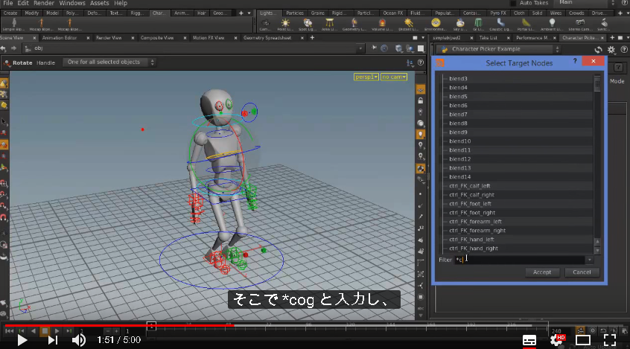Open the persp1 viewport dropdown
Image resolution: width=630 pixels, height=349 pixels.
366,77
